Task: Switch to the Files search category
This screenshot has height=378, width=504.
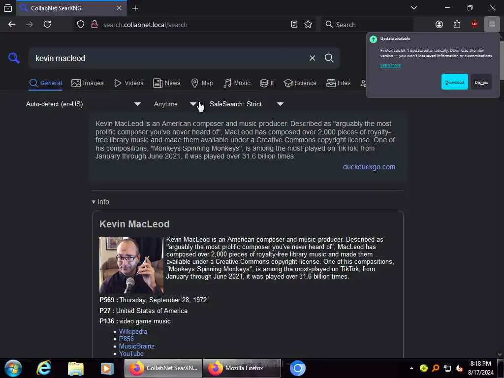Action: click(x=339, y=83)
